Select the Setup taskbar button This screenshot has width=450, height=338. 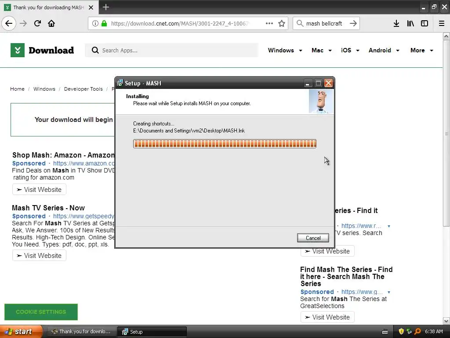coord(152,332)
